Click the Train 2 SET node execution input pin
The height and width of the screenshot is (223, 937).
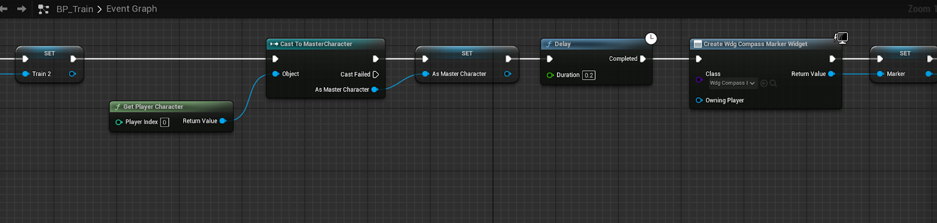tap(25, 59)
